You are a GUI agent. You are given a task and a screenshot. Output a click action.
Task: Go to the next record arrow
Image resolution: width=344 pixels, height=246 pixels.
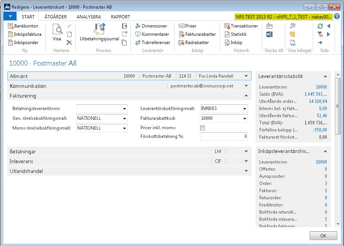click(x=329, y=34)
